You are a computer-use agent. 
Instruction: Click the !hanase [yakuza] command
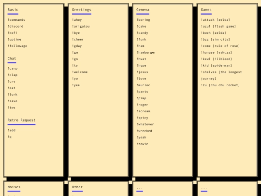217,52
